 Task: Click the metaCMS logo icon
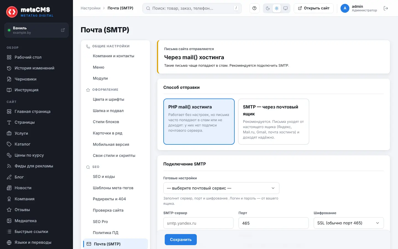point(12,12)
